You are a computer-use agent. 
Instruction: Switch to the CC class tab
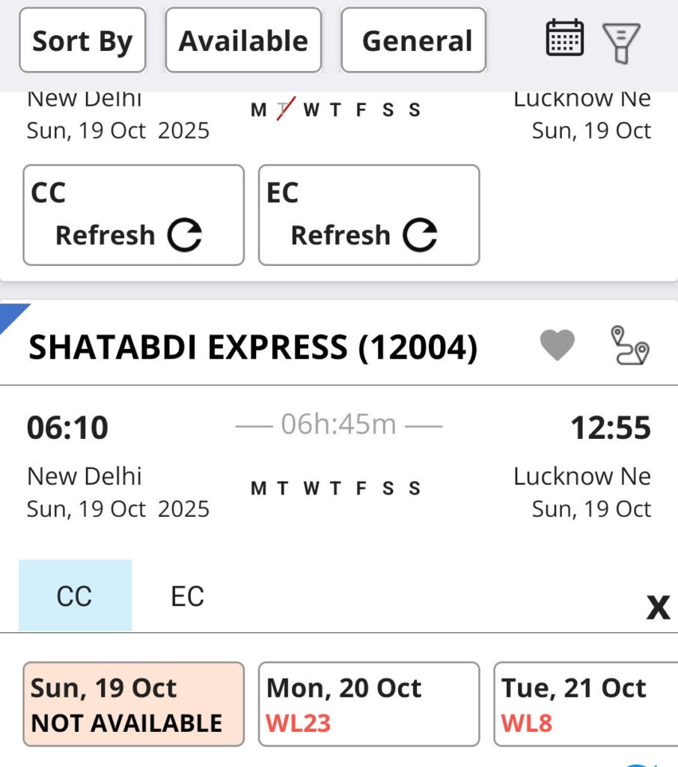(x=75, y=596)
